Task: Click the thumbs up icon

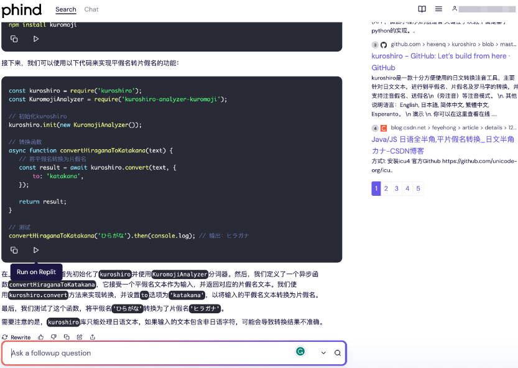Action: 40,338
